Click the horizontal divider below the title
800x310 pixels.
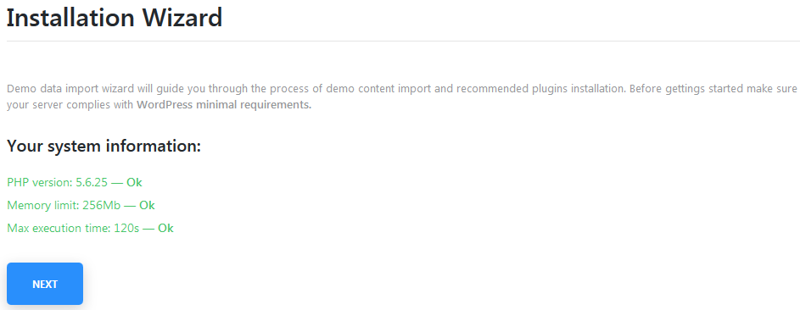coord(403,41)
